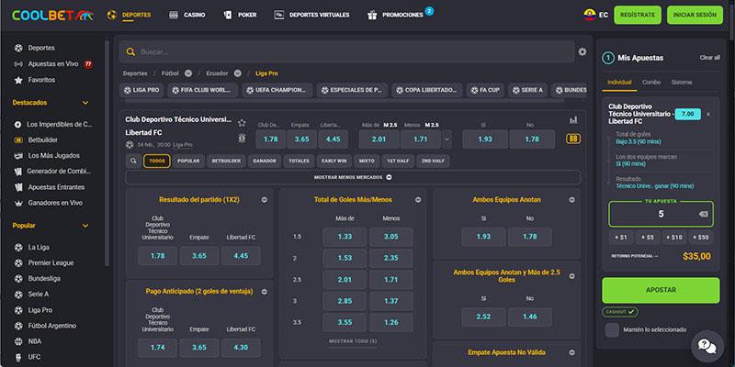Screen dimensions: 735x367
Task: Open Favoritos star in sidebar
Action: click(35, 80)
